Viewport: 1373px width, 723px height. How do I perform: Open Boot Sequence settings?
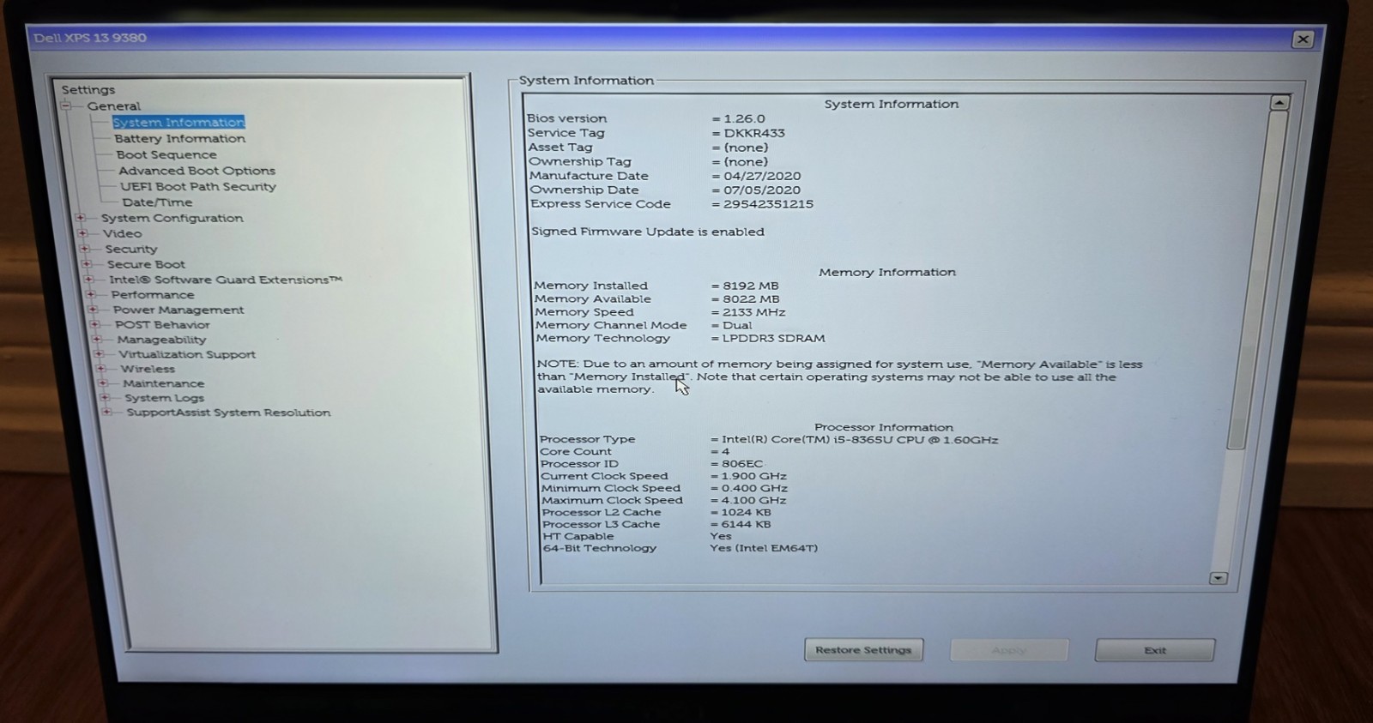pos(166,154)
